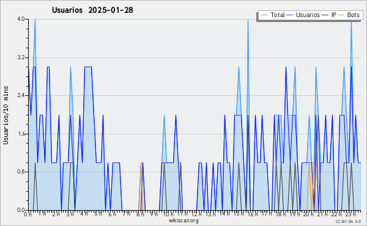Viewport: 367px width, 226px height.
Task: Click the 'CC BY-SA 3.0' license text
Action: point(348,222)
